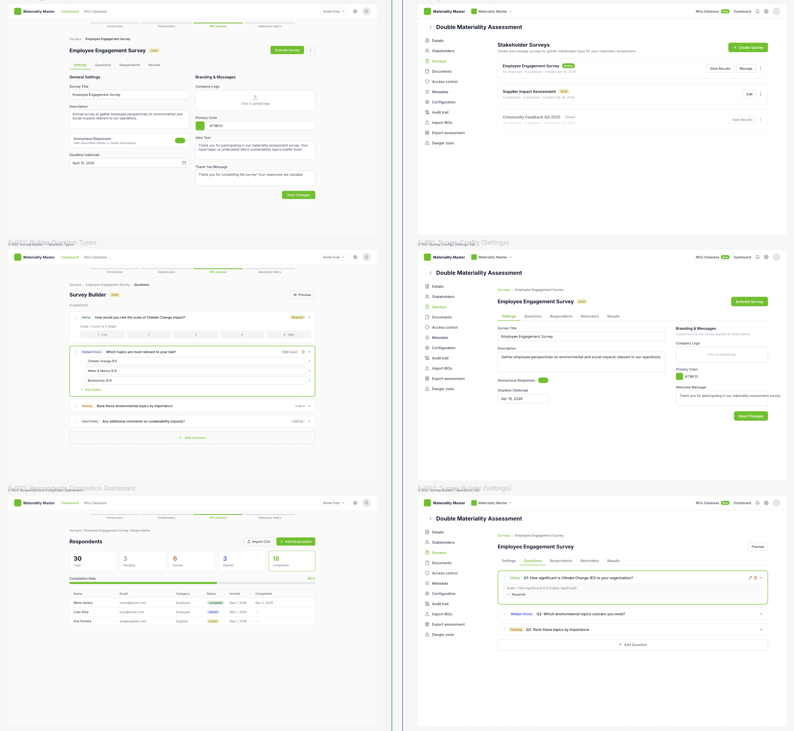The height and width of the screenshot is (731, 794).
Task: Expand 'Any additional comments' open-ended question
Action: pos(309,421)
